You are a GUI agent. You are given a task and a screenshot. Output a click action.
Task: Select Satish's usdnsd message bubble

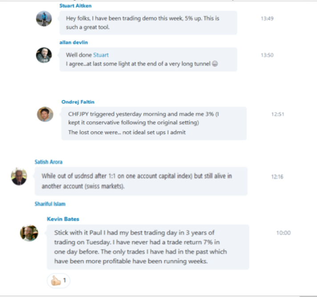pyautogui.click(x=141, y=181)
